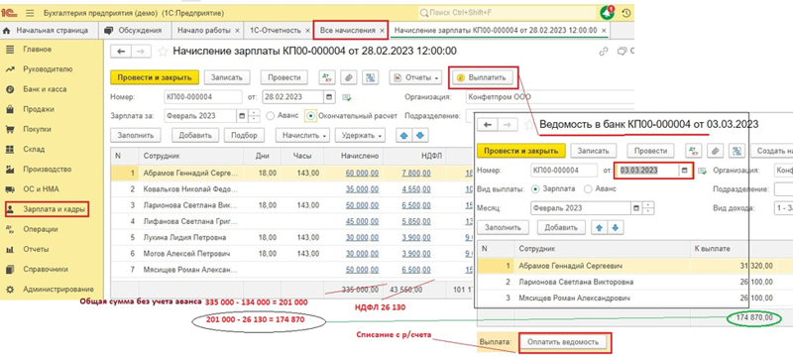Open calendar picker for the 03.03.2023 date
Screen dimensions: 793x360
[x=684, y=171]
